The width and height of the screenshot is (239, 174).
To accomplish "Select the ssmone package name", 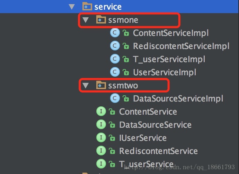I will pos(123,20).
